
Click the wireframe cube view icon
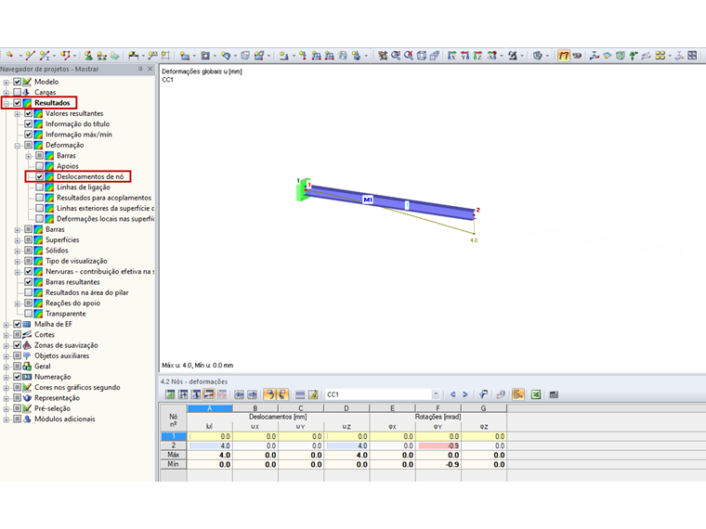tap(422, 56)
